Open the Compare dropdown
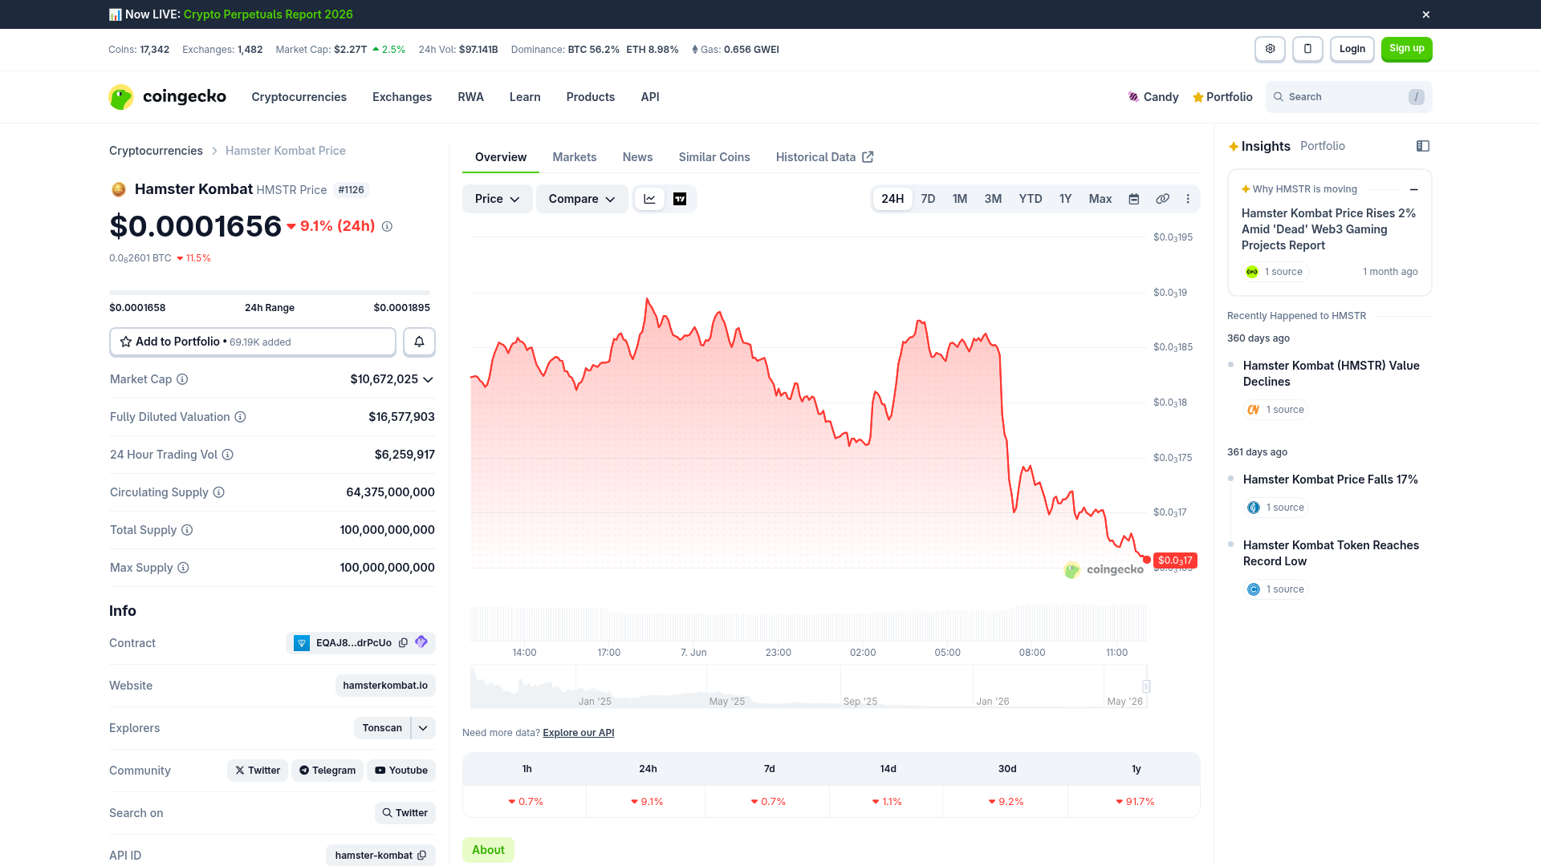The image size is (1541, 866). coord(582,199)
